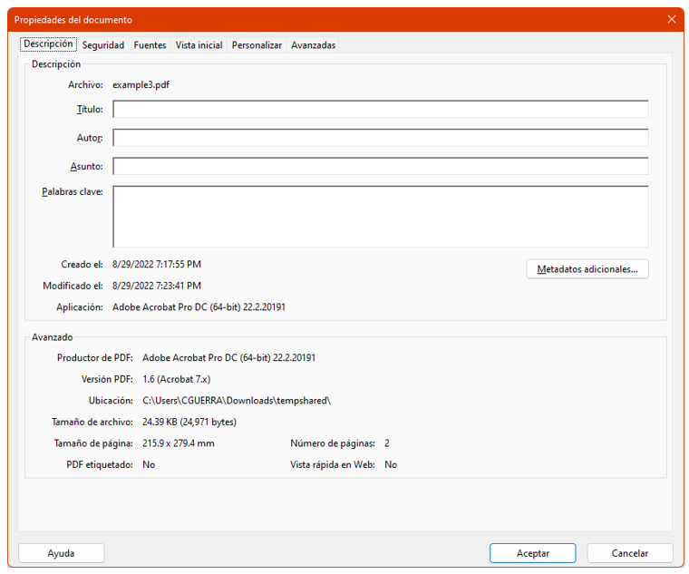
Task: Click the Cancelar button
Action: point(629,553)
